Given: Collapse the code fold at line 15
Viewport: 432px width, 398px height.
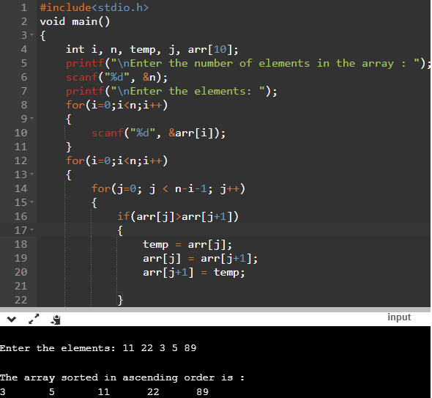Looking at the screenshot, I should click(x=32, y=202).
